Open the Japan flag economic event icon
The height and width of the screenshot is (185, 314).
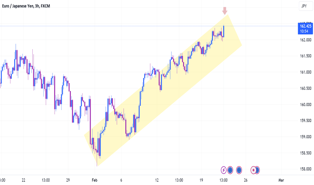253,170
